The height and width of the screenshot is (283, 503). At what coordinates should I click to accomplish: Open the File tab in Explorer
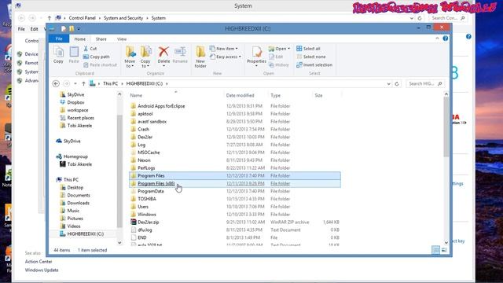point(59,39)
